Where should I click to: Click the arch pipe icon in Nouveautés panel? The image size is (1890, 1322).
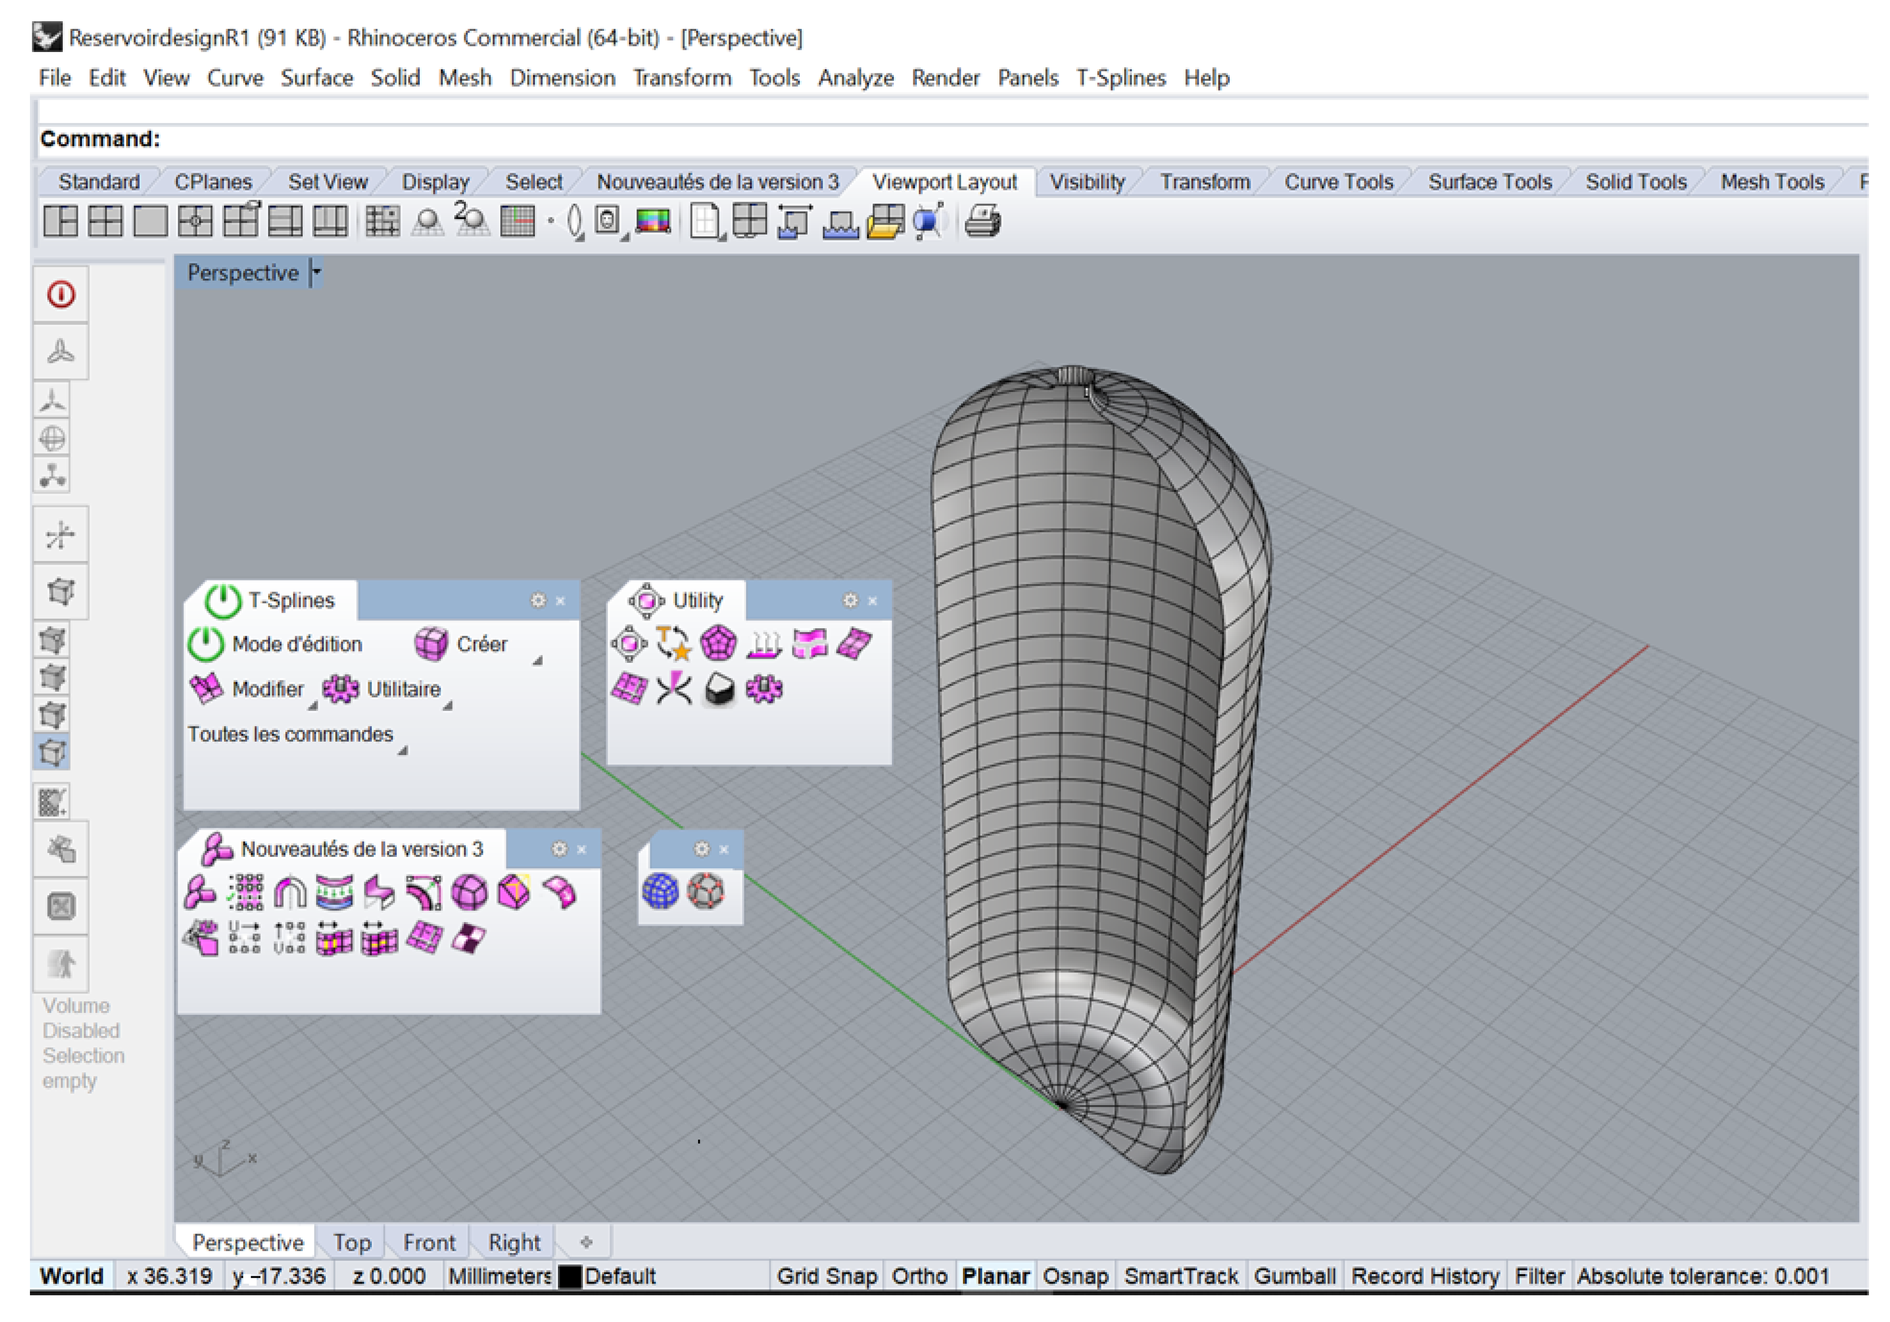tap(290, 892)
